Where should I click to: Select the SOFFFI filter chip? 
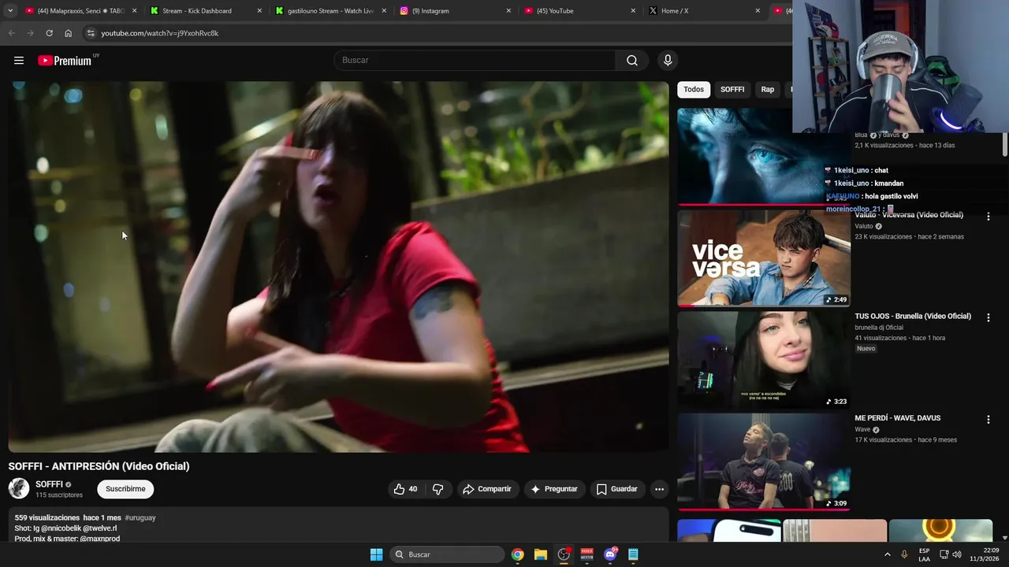(x=732, y=90)
